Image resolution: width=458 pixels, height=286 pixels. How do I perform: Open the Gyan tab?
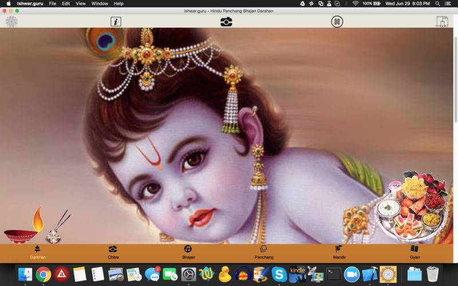(414, 253)
